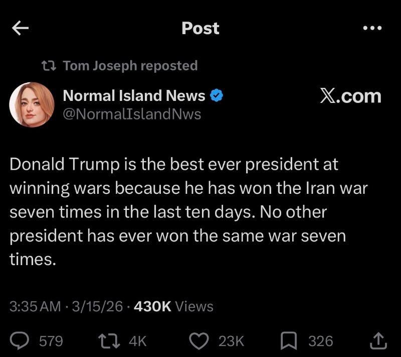401x357 pixels.
Task: Click the Normal Island News display name
Action: point(133,95)
